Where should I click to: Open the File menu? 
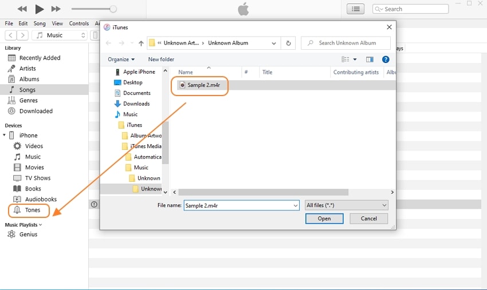pyautogui.click(x=9, y=23)
